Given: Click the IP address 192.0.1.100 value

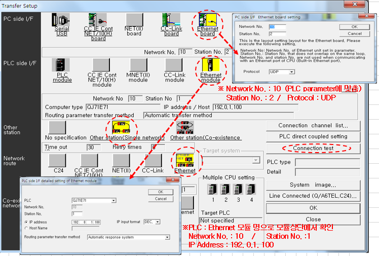Looking at the screenshot, I should (255, 107).
